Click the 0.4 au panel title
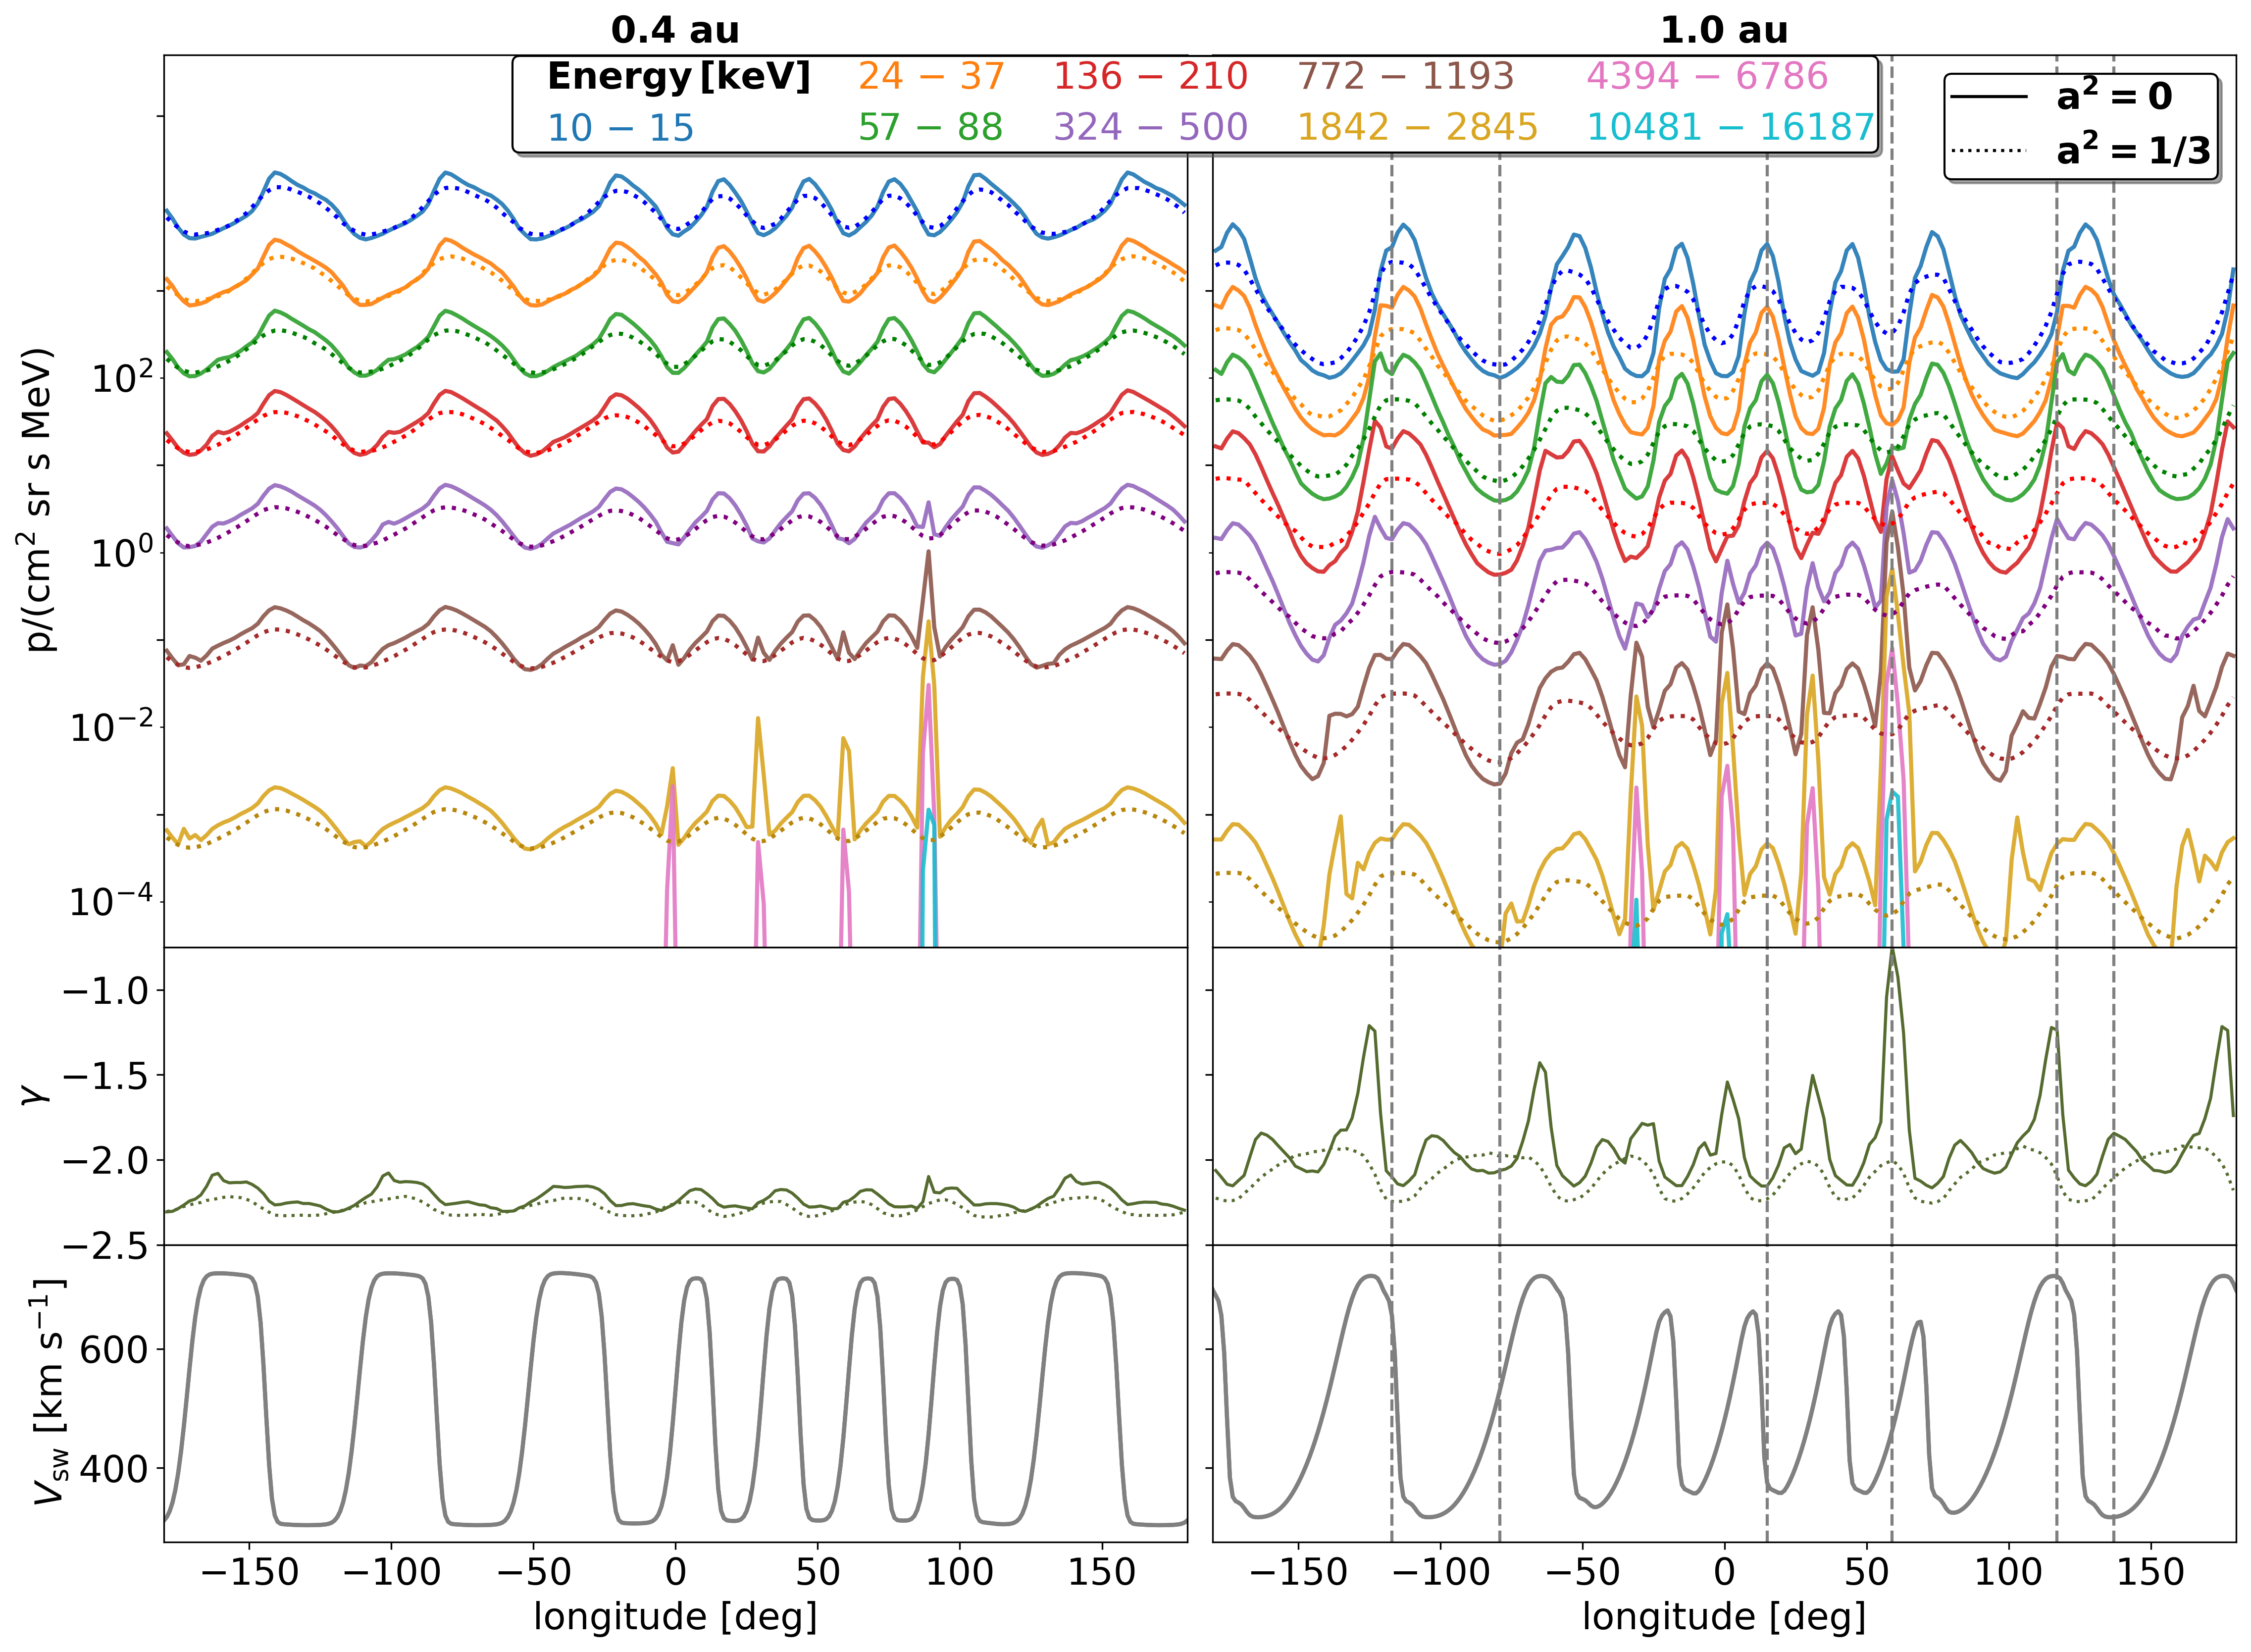 675,30
